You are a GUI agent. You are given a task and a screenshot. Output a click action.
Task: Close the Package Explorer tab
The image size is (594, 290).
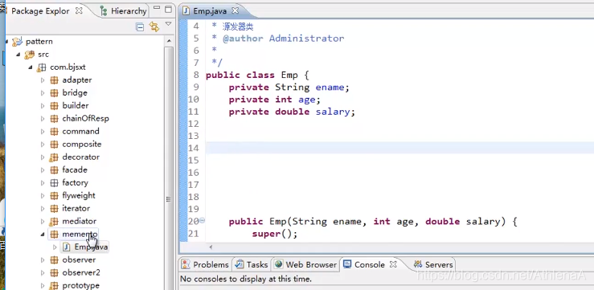tap(79, 10)
